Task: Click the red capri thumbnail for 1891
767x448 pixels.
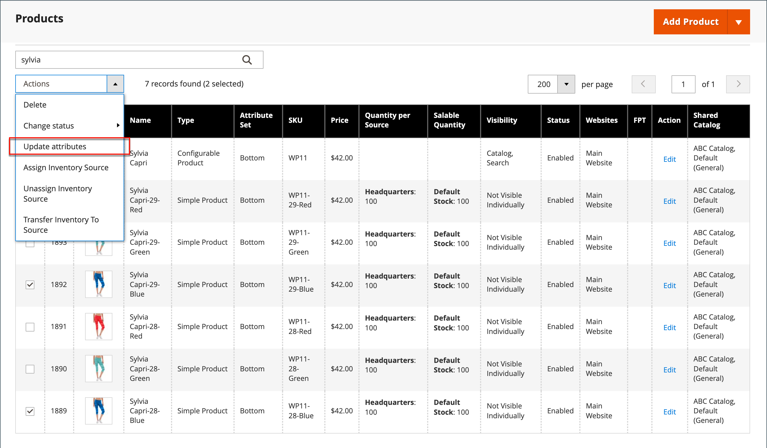Action: pos(99,326)
